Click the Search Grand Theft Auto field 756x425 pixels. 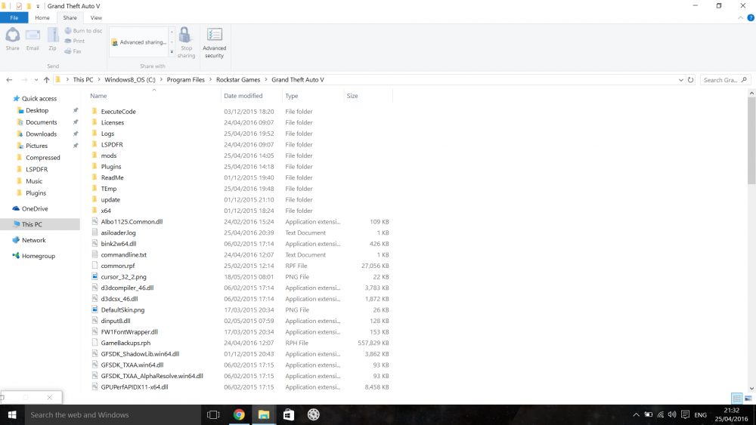pos(725,80)
